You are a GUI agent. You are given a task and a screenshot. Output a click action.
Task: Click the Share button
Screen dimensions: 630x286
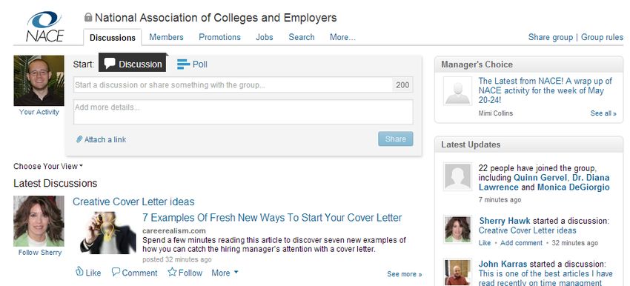tap(395, 139)
